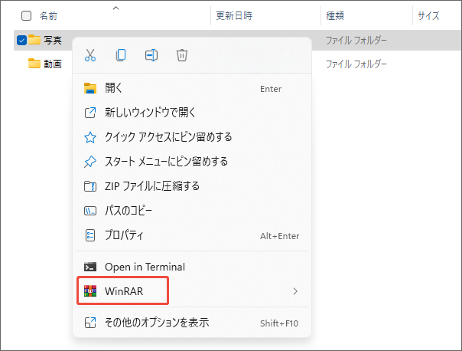Toggle the select-all checkbox in header
The image size is (462, 351).
[26, 15]
